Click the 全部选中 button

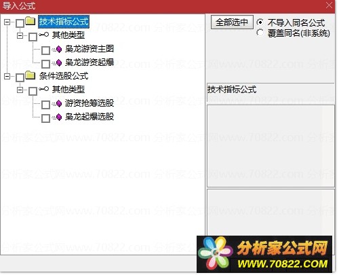(232, 22)
